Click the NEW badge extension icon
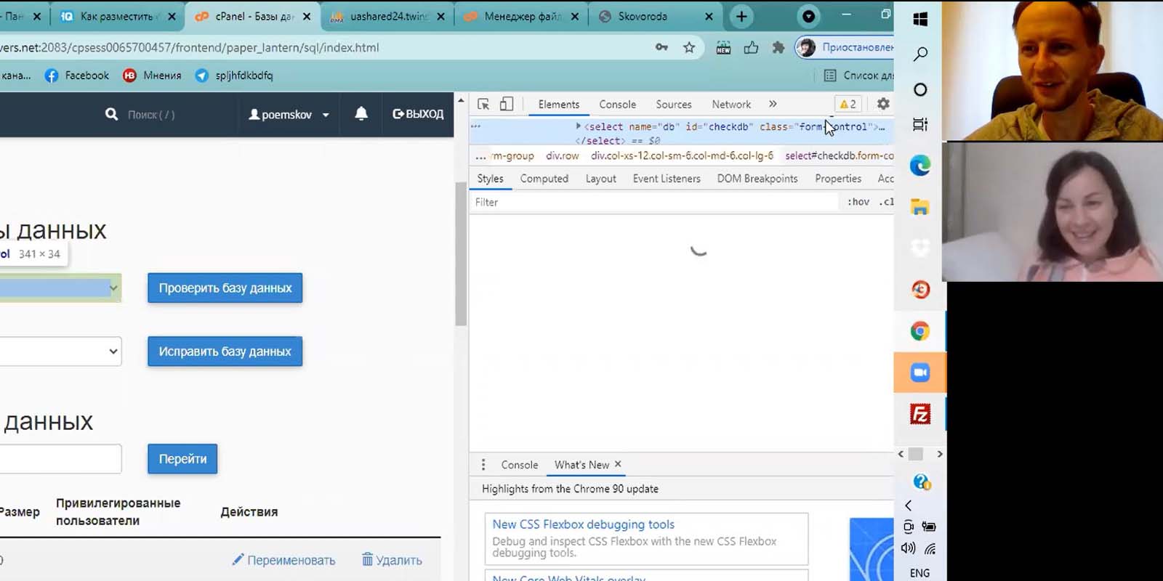The width and height of the screenshot is (1163, 581). click(723, 47)
